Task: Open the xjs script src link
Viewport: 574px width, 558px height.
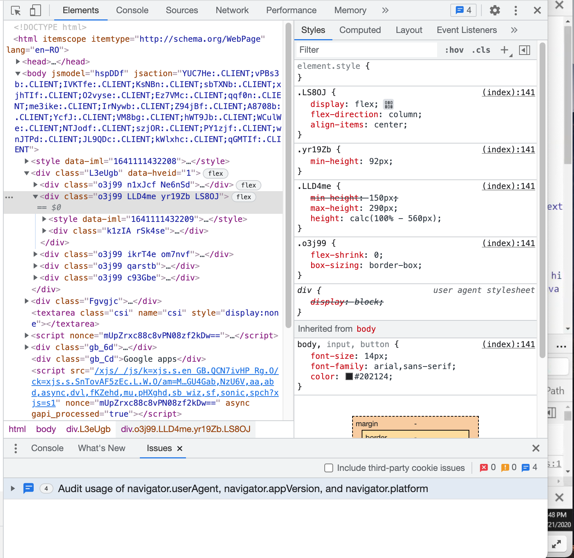Action: [155, 387]
